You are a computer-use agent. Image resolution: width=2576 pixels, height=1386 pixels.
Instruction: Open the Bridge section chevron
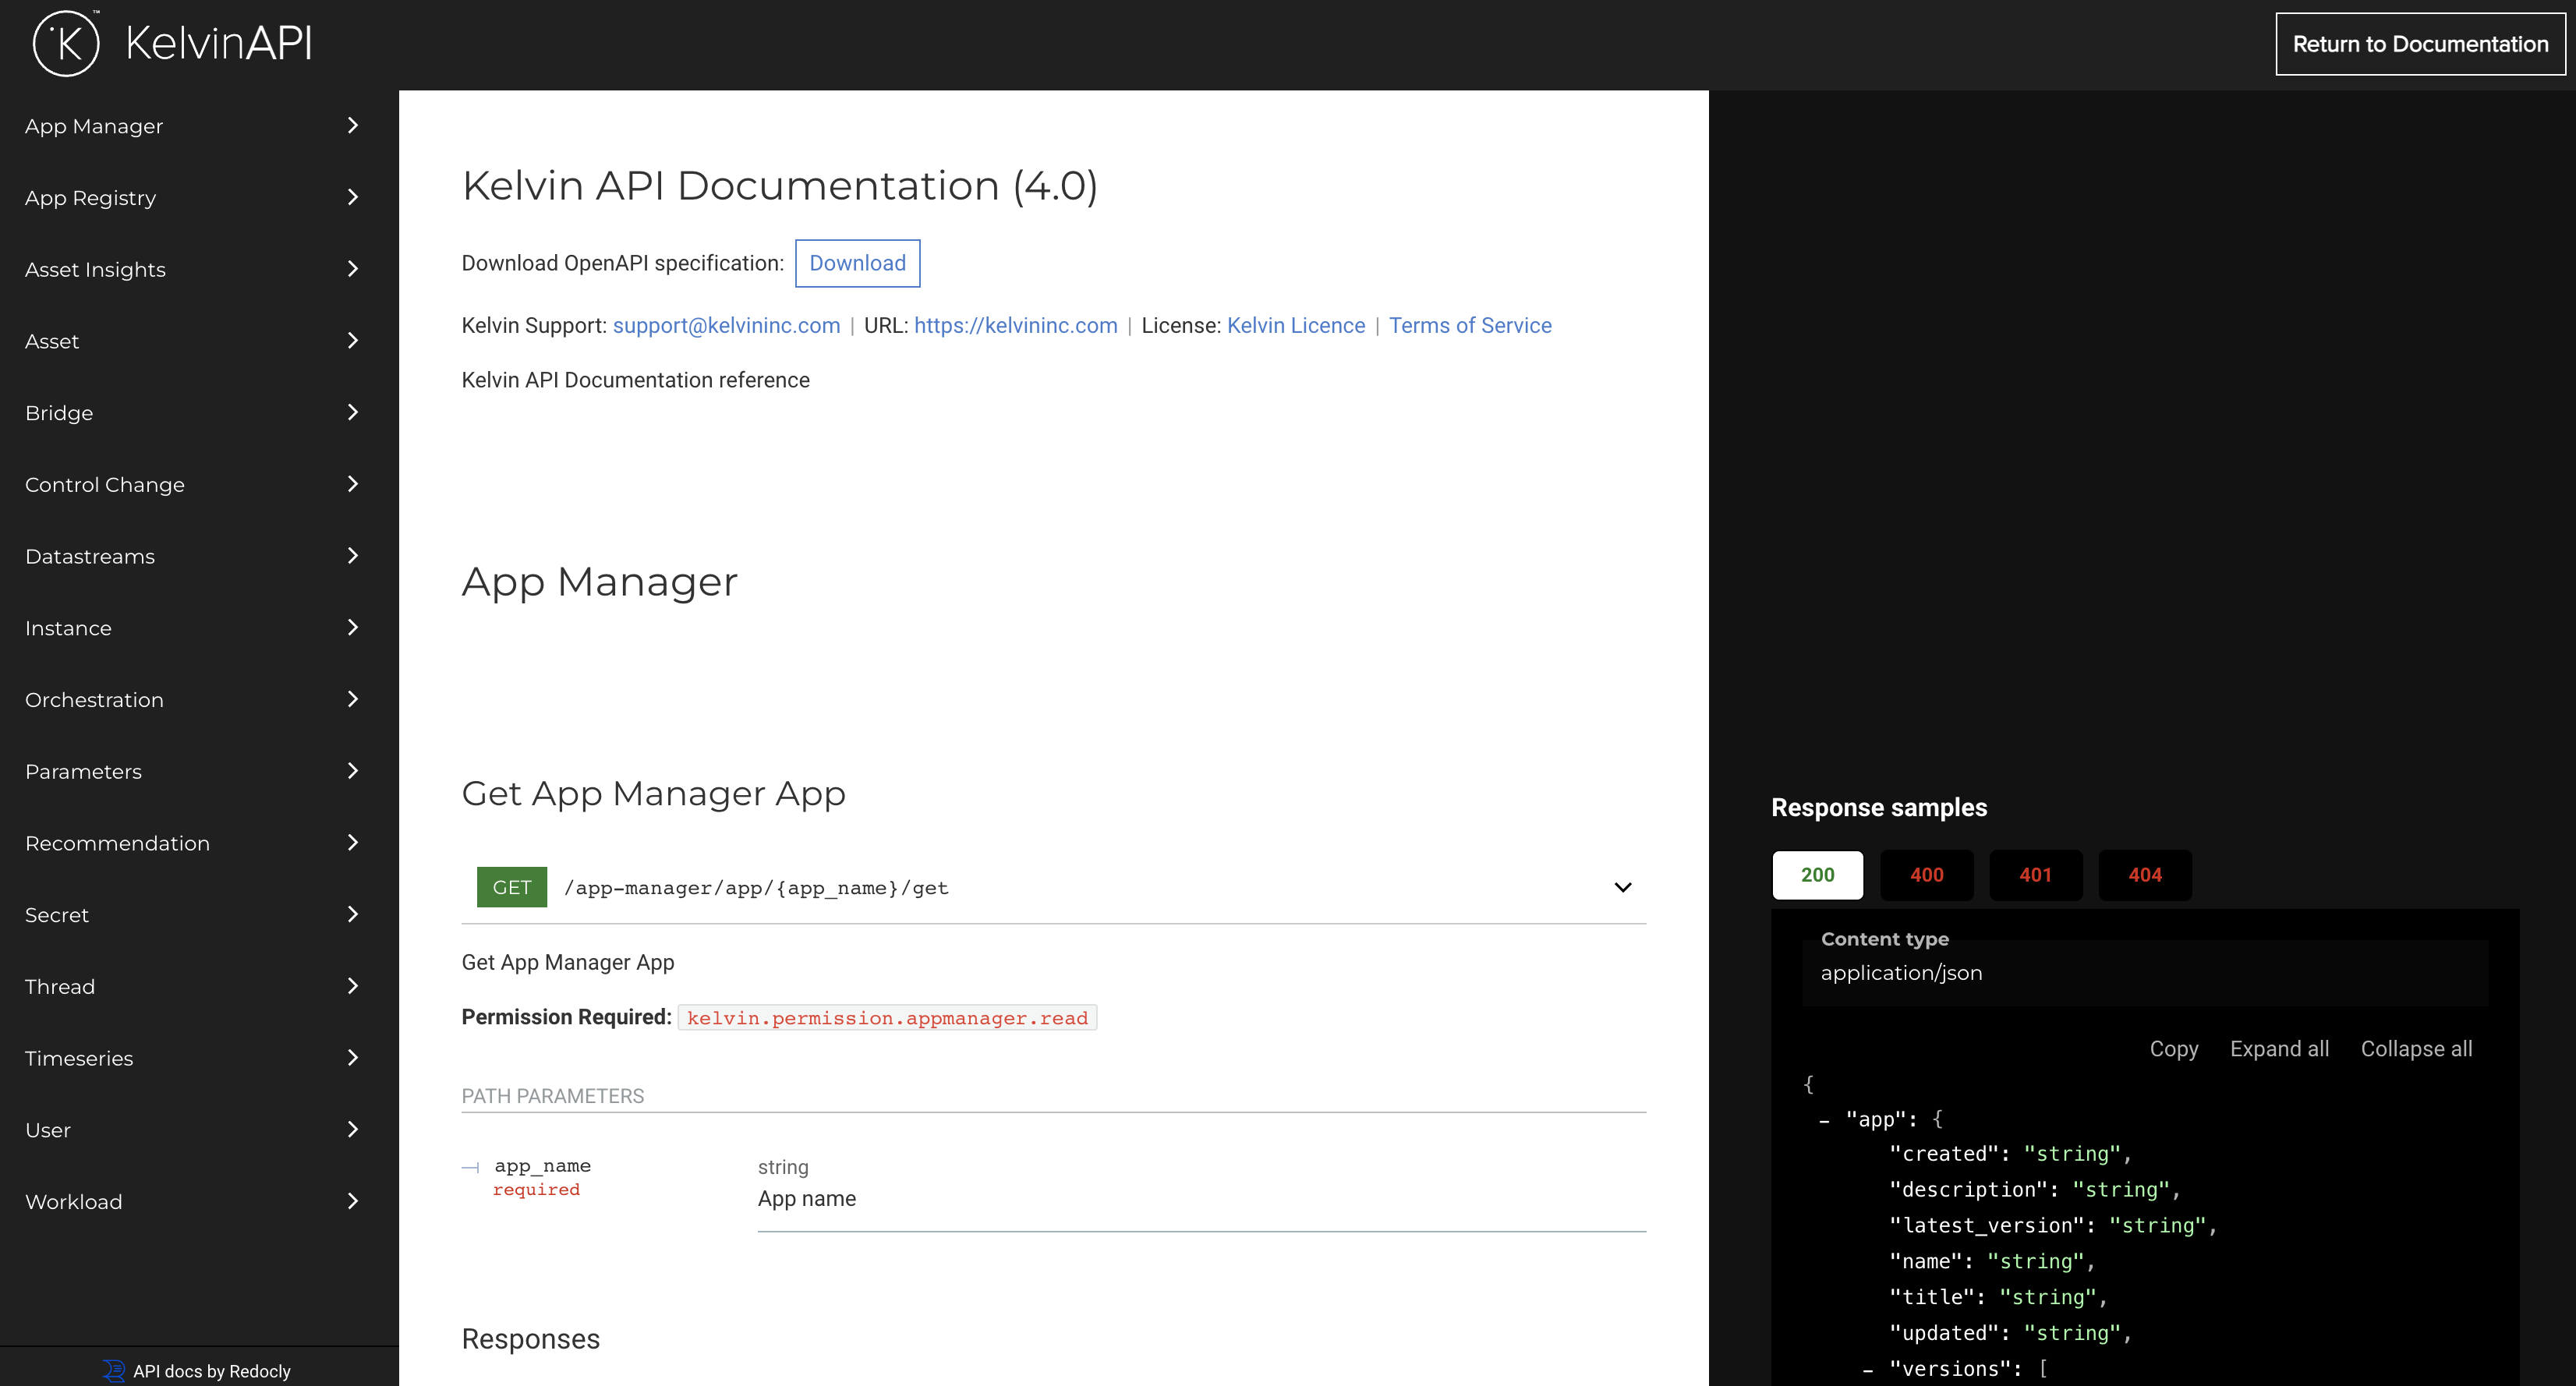coord(352,412)
